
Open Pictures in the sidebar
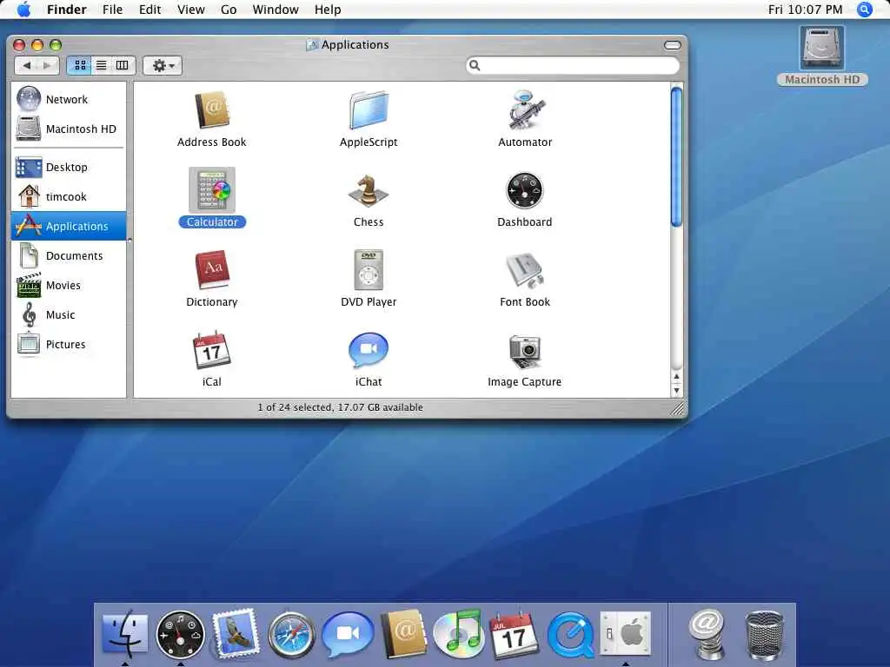[x=69, y=344]
